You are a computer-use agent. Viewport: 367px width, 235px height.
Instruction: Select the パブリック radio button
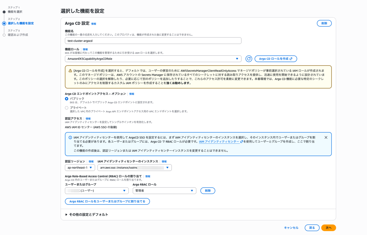[x=67, y=99]
